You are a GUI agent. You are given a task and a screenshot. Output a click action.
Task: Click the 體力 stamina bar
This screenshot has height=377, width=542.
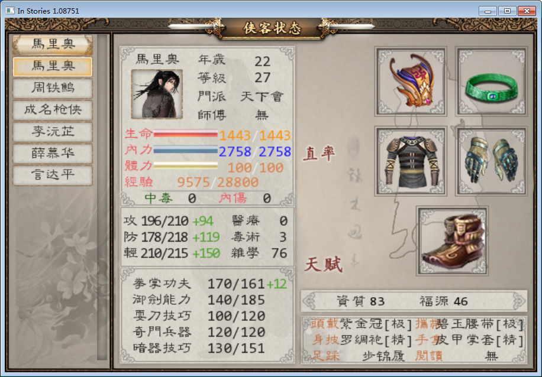185,165
